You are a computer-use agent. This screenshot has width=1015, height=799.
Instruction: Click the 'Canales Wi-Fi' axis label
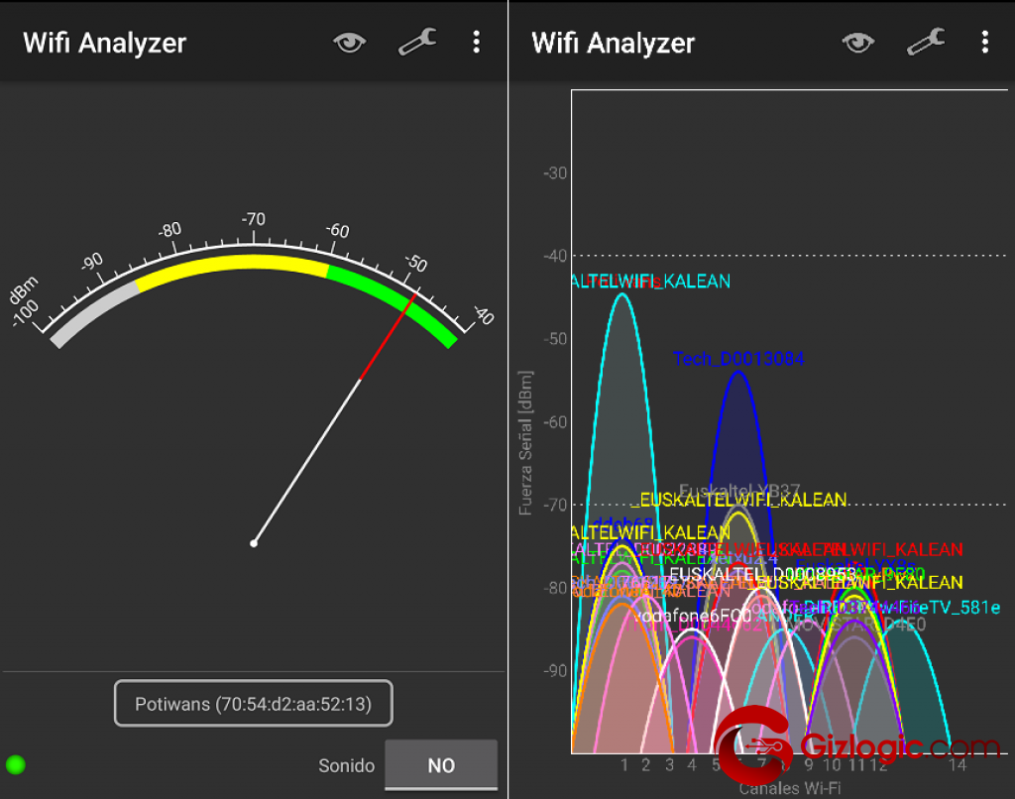point(790,788)
